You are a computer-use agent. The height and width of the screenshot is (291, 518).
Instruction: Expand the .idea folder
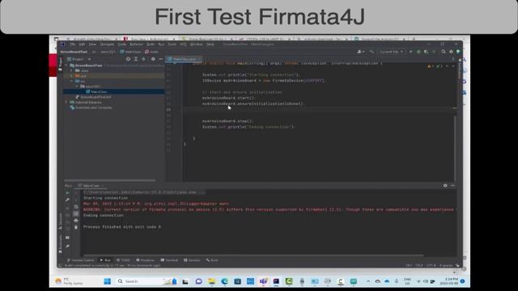72,70
